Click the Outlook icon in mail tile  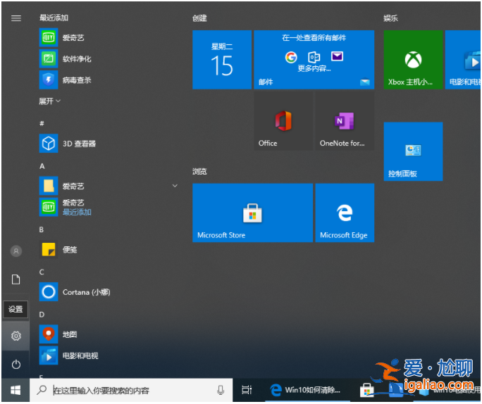(x=314, y=57)
